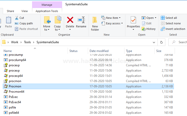Click the Cut scissors icon
Screen dimensions: 187x116
click(x=17, y=18)
